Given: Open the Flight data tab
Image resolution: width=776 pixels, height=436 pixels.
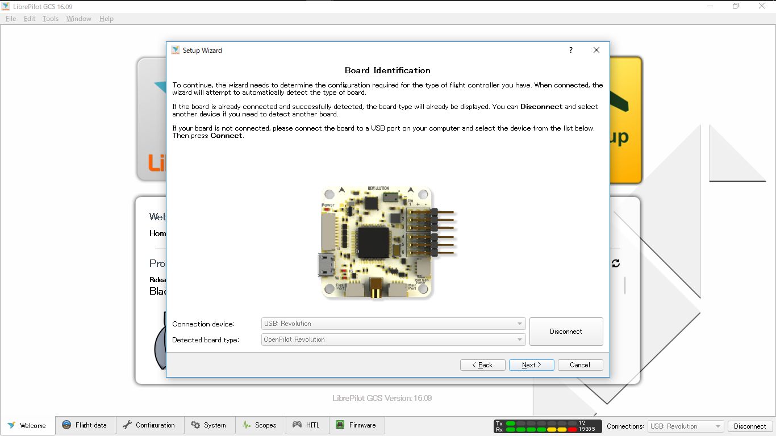Looking at the screenshot, I should pos(85,425).
